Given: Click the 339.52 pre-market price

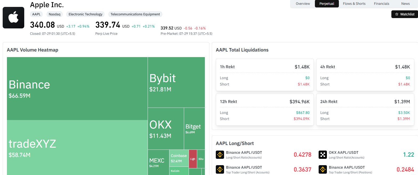Looking at the screenshot, I should [x=167, y=28].
